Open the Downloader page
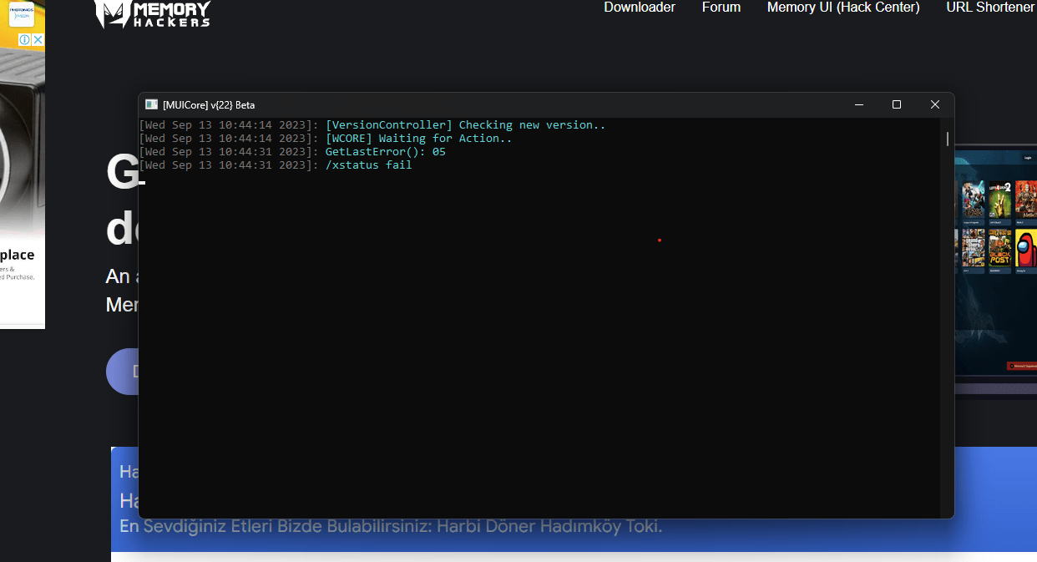The width and height of the screenshot is (1037, 562). [640, 8]
